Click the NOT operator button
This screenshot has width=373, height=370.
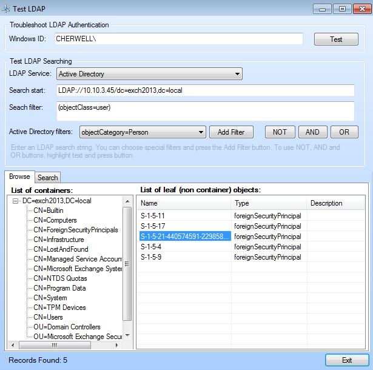tap(280, 132)
